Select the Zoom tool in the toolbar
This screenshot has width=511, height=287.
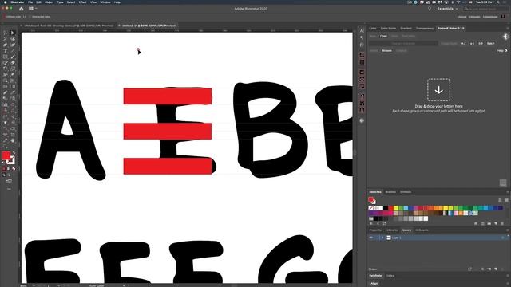[6, 147]
